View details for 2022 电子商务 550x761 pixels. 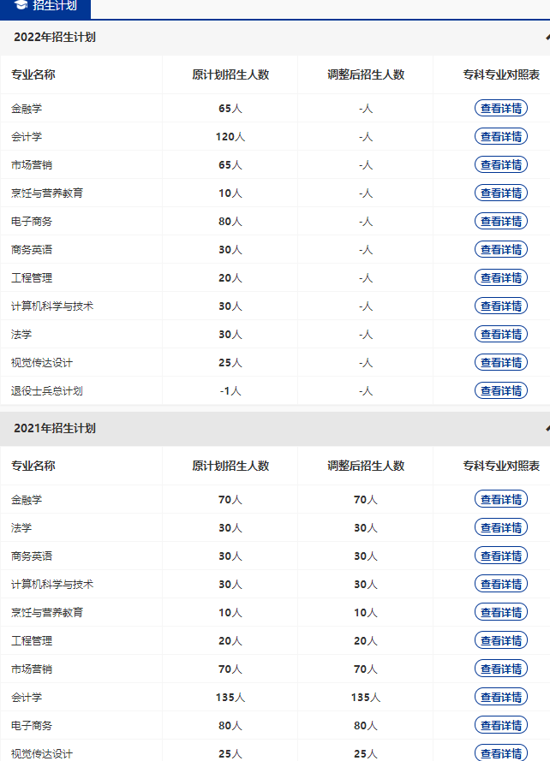pyautogui.click(x=501, y=221)
